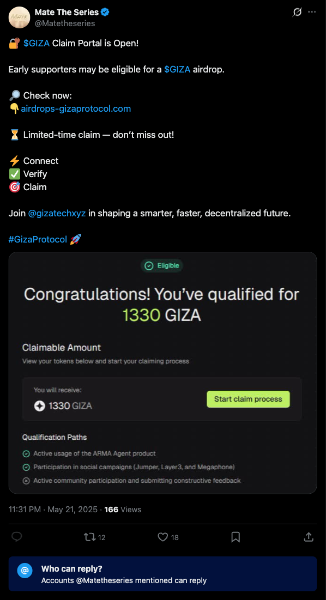The width and height of the screenshot is (326, 600).
Task: Like the post with heart icon
Action: 163,537
